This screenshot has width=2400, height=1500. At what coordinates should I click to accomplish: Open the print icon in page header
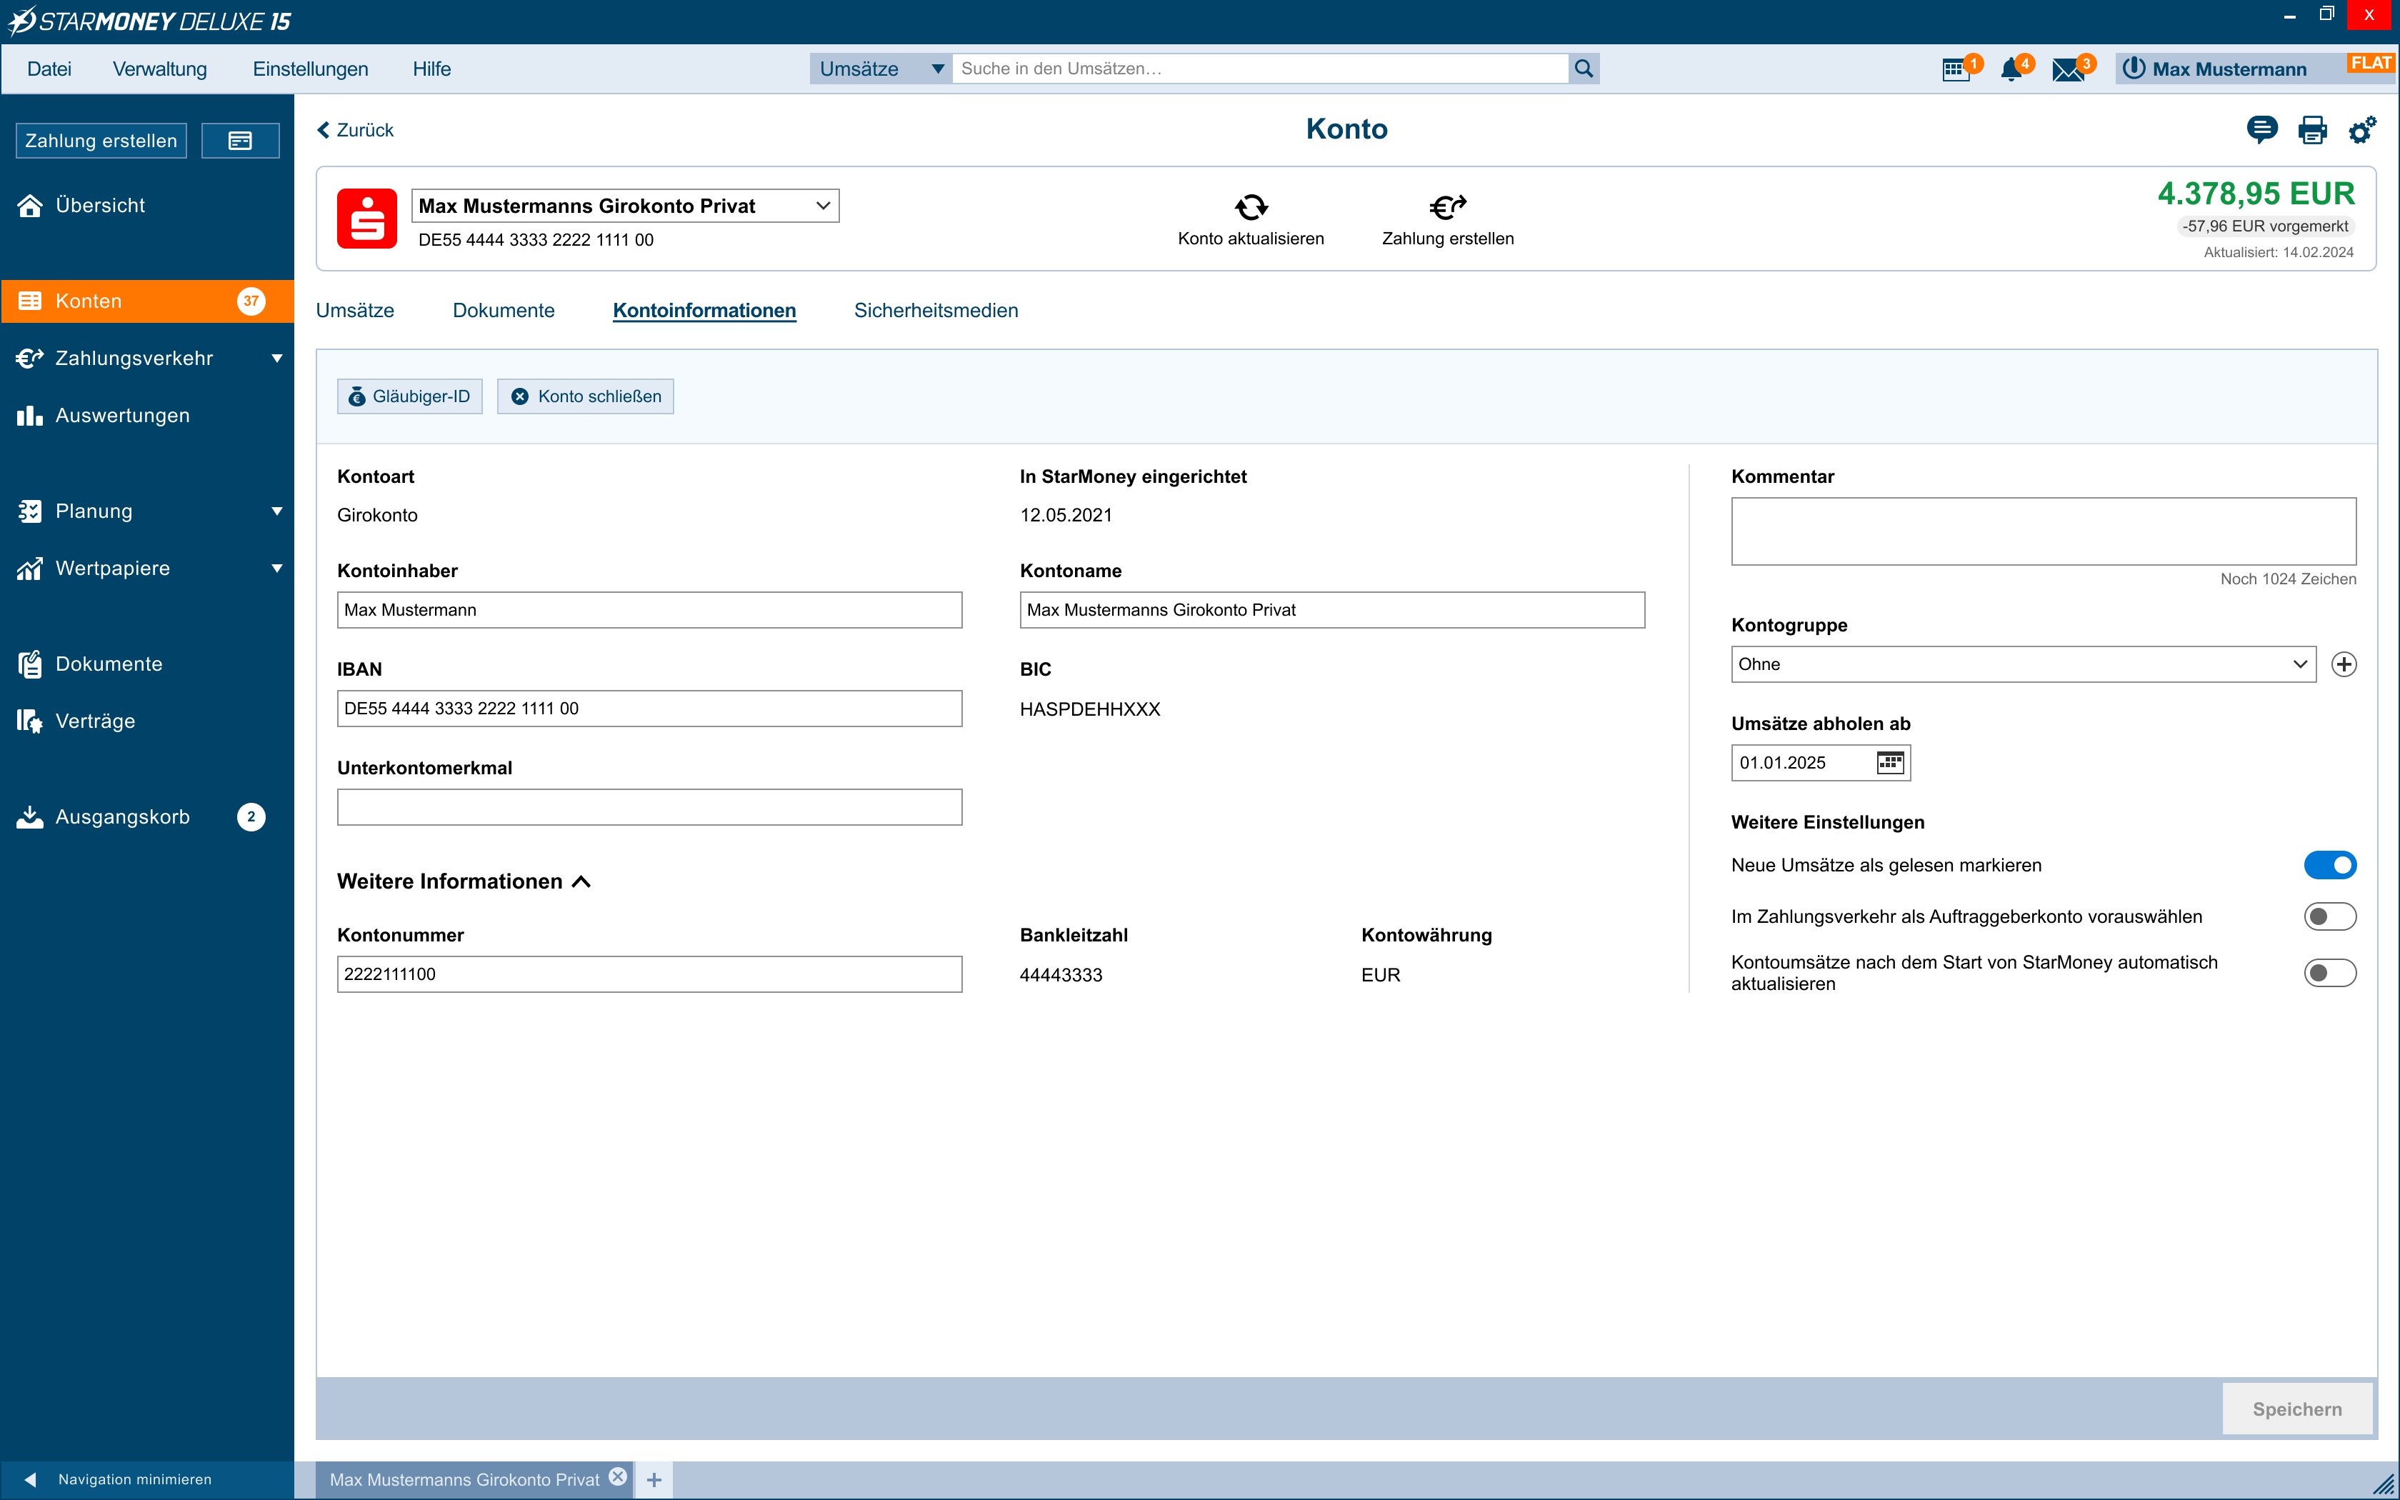click(x=2311, y=130)
